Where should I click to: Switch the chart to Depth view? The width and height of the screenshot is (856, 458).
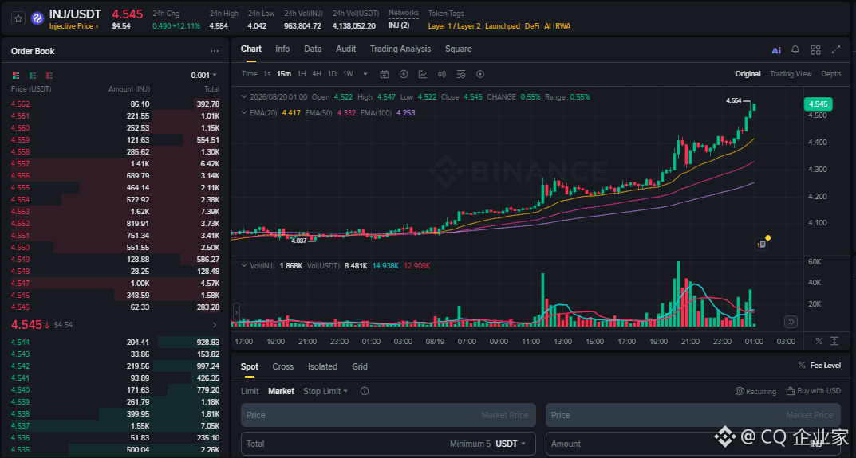point(831,73)
